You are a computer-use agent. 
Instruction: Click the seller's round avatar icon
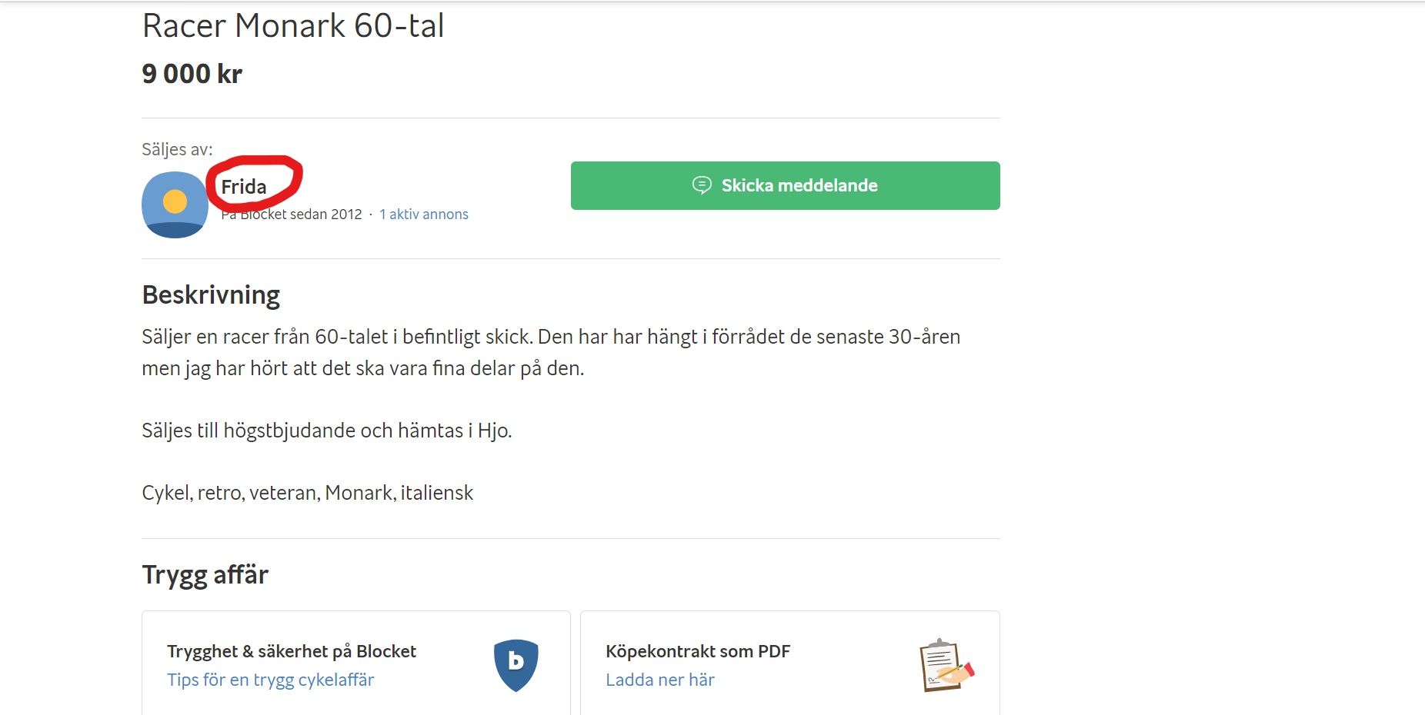175,205
